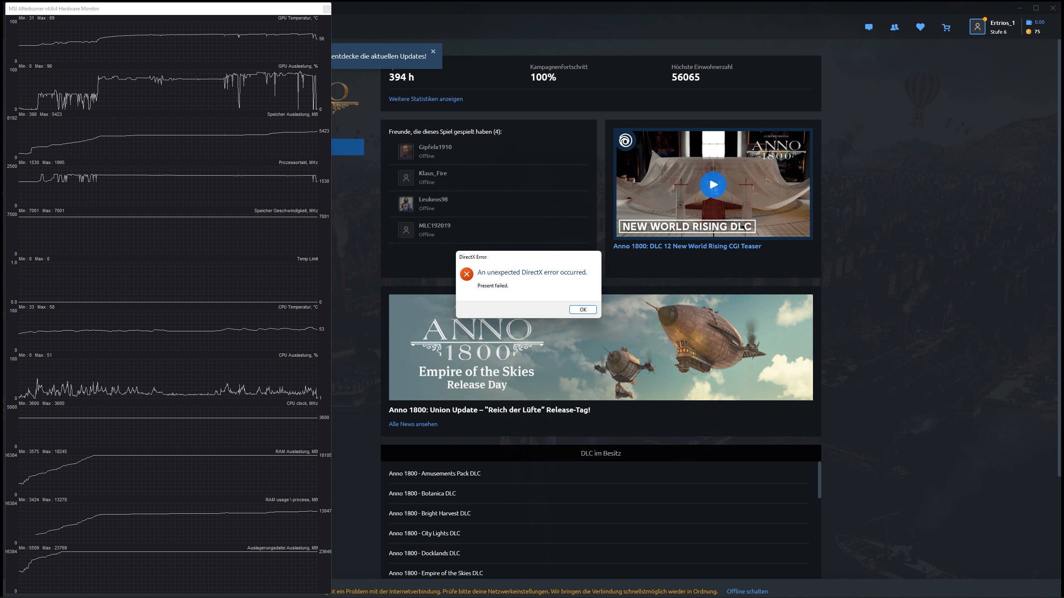1064x598 pixels.
Task: Click the Ubisoft logo on video thumbnail
Action: (x=626, y=141)
